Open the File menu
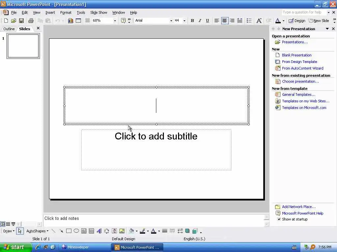 point(14,12)
